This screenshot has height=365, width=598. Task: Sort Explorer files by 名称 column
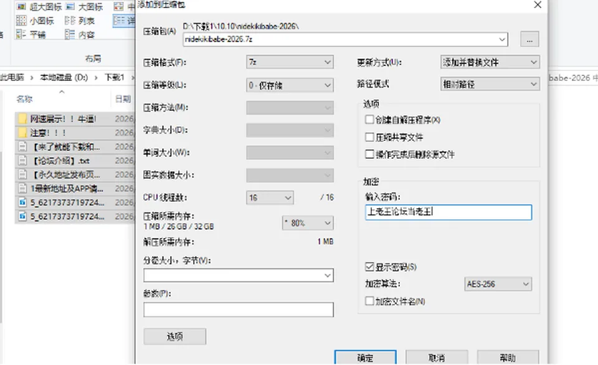[25, 99]
